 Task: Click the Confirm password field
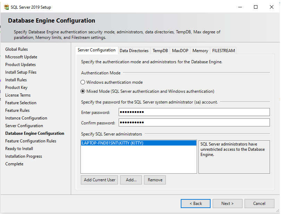[x=194, y=123]
